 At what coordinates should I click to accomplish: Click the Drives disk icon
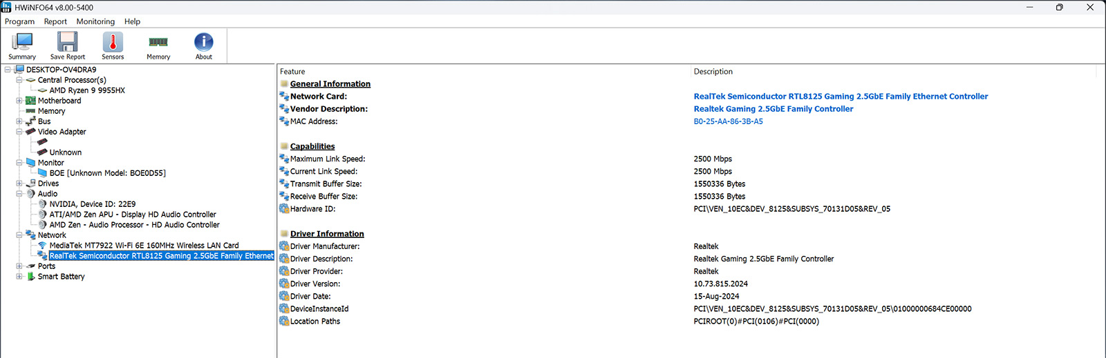(x=30, y=183)
